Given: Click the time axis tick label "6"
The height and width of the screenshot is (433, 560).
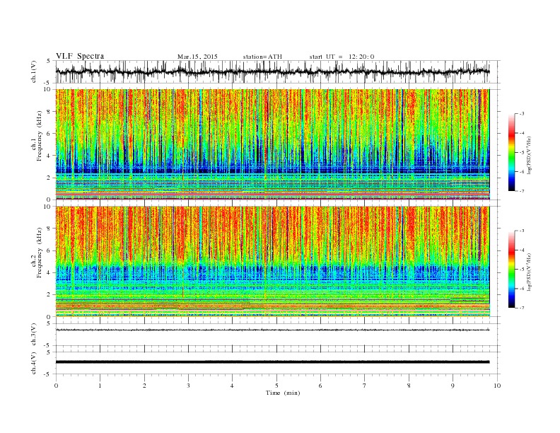Looking at the screenshot, I should click(320, 386).
